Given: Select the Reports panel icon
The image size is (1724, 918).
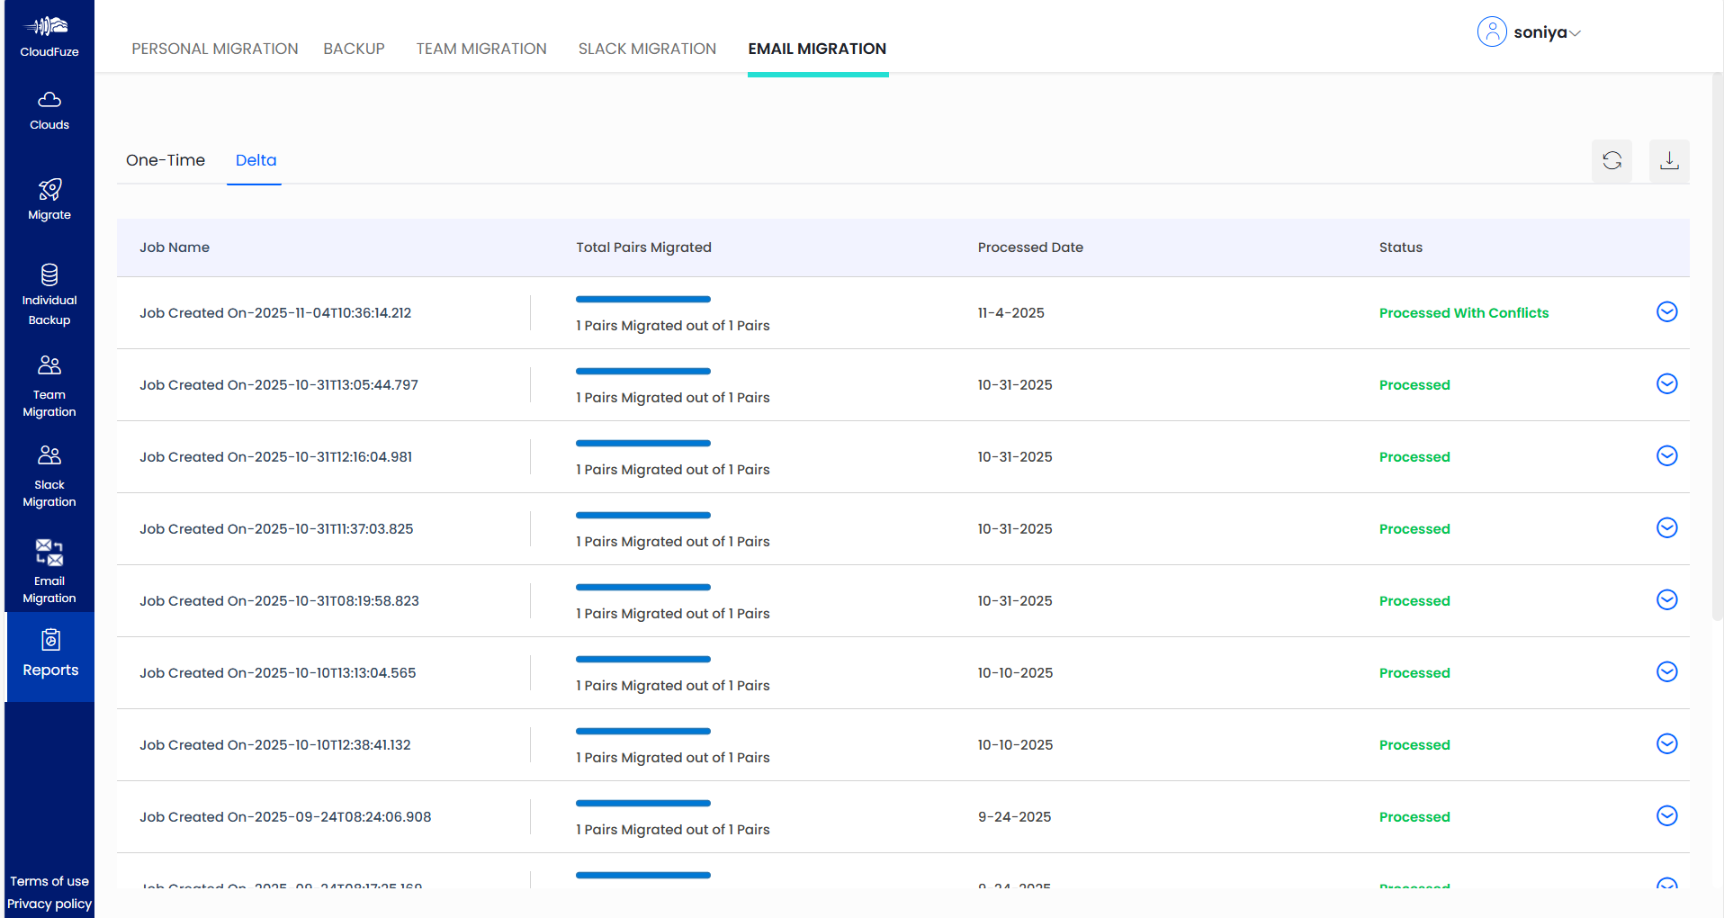Looking at the screenshot, I should point(49,652).
